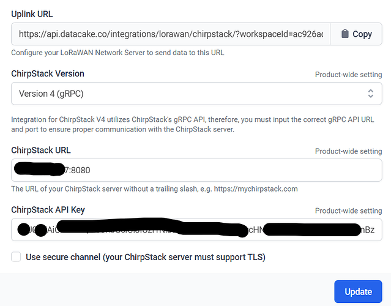Click the "Use secure channel" label text
This screenshot has height=306, width=391.
point(146,257)
